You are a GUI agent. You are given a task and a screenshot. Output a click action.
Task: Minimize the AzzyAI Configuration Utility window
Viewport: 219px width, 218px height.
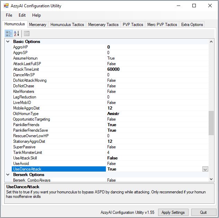click(x=179, y=6)
